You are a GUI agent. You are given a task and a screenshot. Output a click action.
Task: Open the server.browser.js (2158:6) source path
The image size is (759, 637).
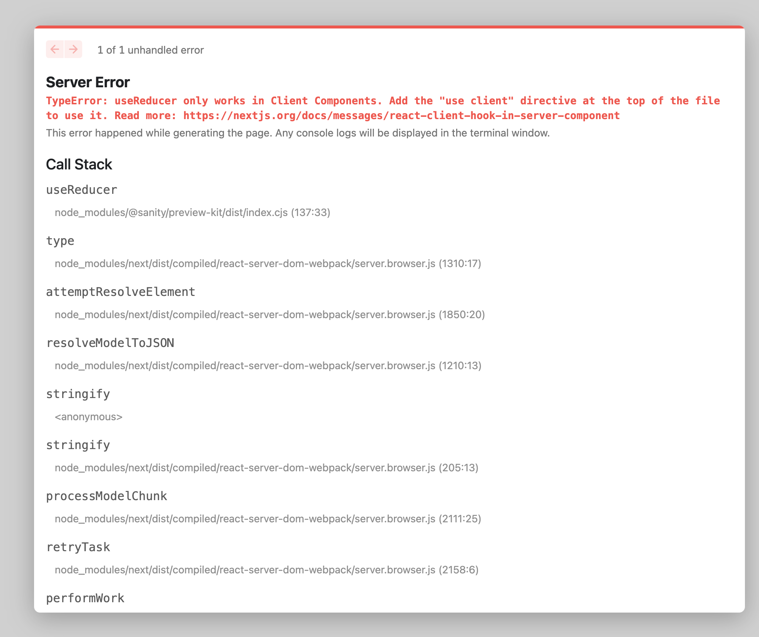point(267,570)
